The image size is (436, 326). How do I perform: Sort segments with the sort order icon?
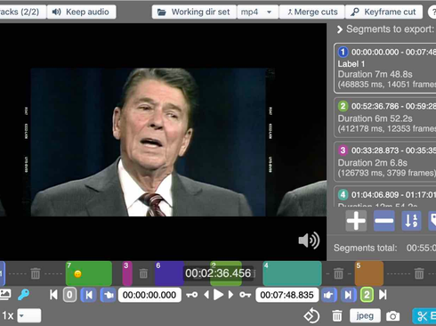(411, 221)
